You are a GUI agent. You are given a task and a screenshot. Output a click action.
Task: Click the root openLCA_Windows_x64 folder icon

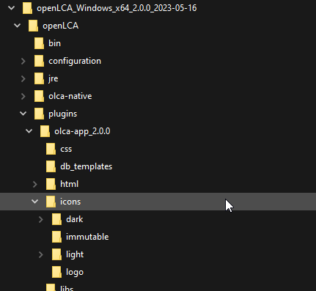coord(27,8)
